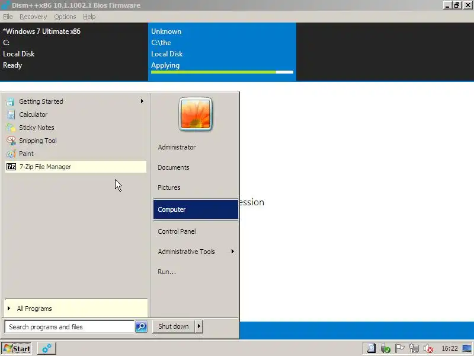Open Administrative Tools entry
The height and width of the screenshot is (356, 474).
coord(196,252)
